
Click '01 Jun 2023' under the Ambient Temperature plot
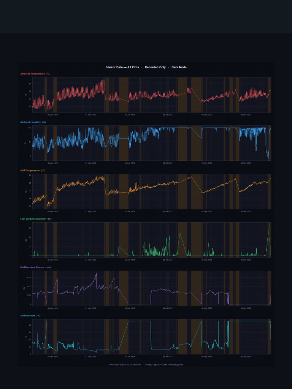click(130, 115)
